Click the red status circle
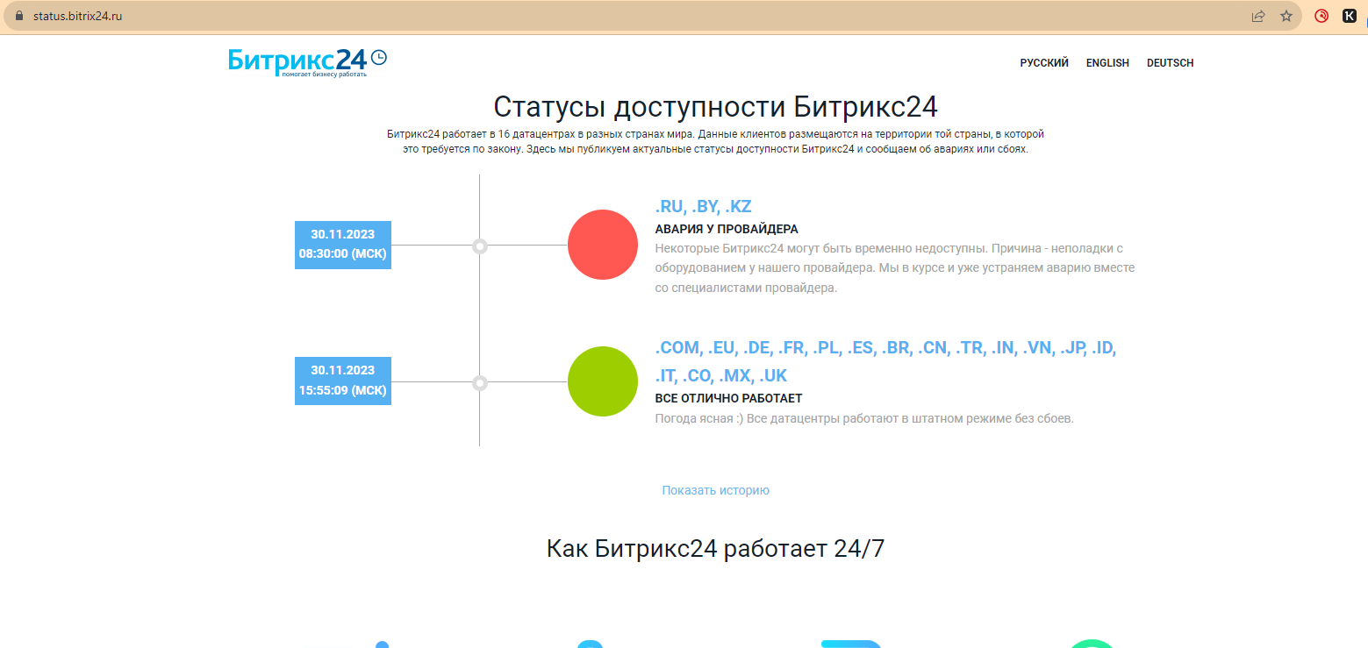Viewport: 1368px width, 648px height. (603, 245)
